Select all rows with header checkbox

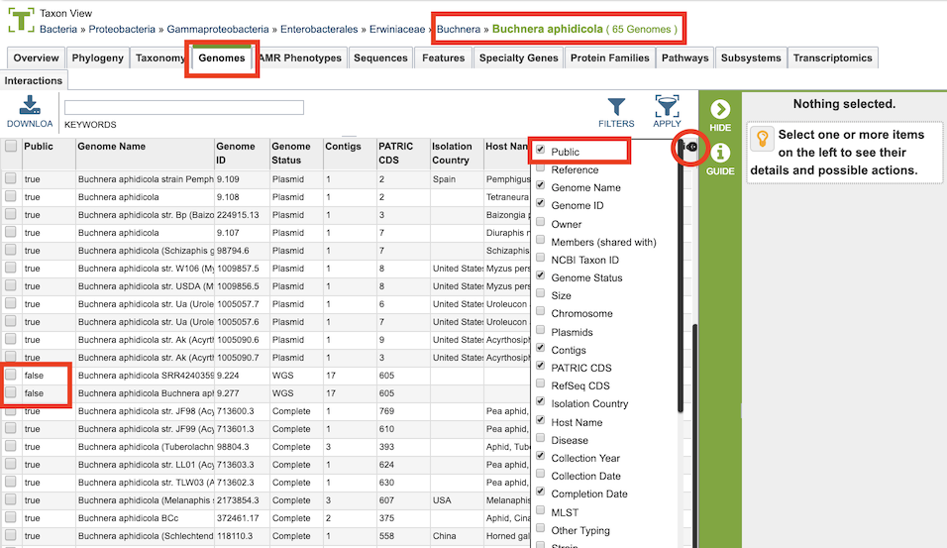coord(11,146)
